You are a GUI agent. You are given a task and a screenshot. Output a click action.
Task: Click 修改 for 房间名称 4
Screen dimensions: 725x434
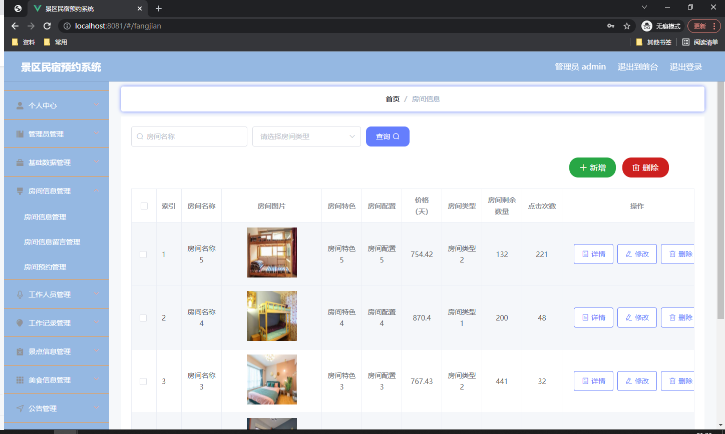[x=637, y=317]
